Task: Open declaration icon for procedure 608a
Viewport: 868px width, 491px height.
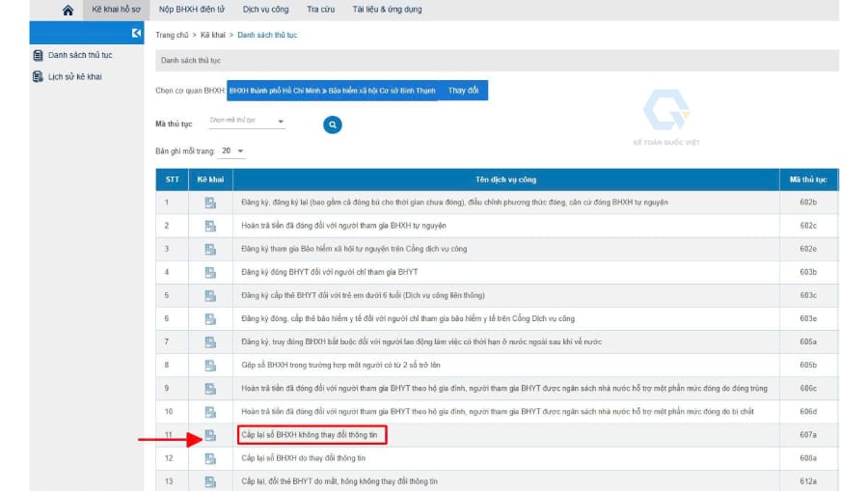Action: coord(210,458)
